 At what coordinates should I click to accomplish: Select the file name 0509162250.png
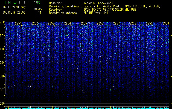click(14, 7)
